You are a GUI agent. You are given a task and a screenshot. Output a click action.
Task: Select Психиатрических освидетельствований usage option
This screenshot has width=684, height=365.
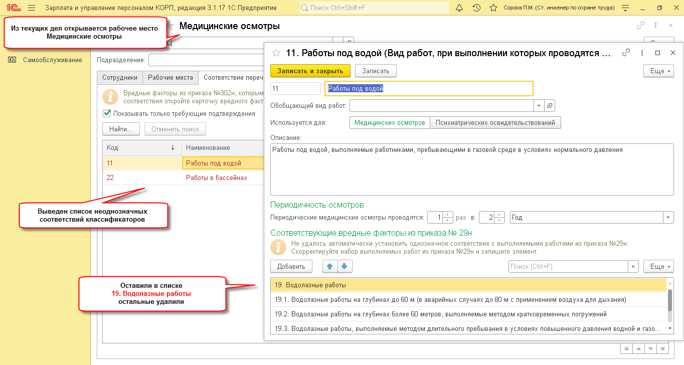pos(495,122)
